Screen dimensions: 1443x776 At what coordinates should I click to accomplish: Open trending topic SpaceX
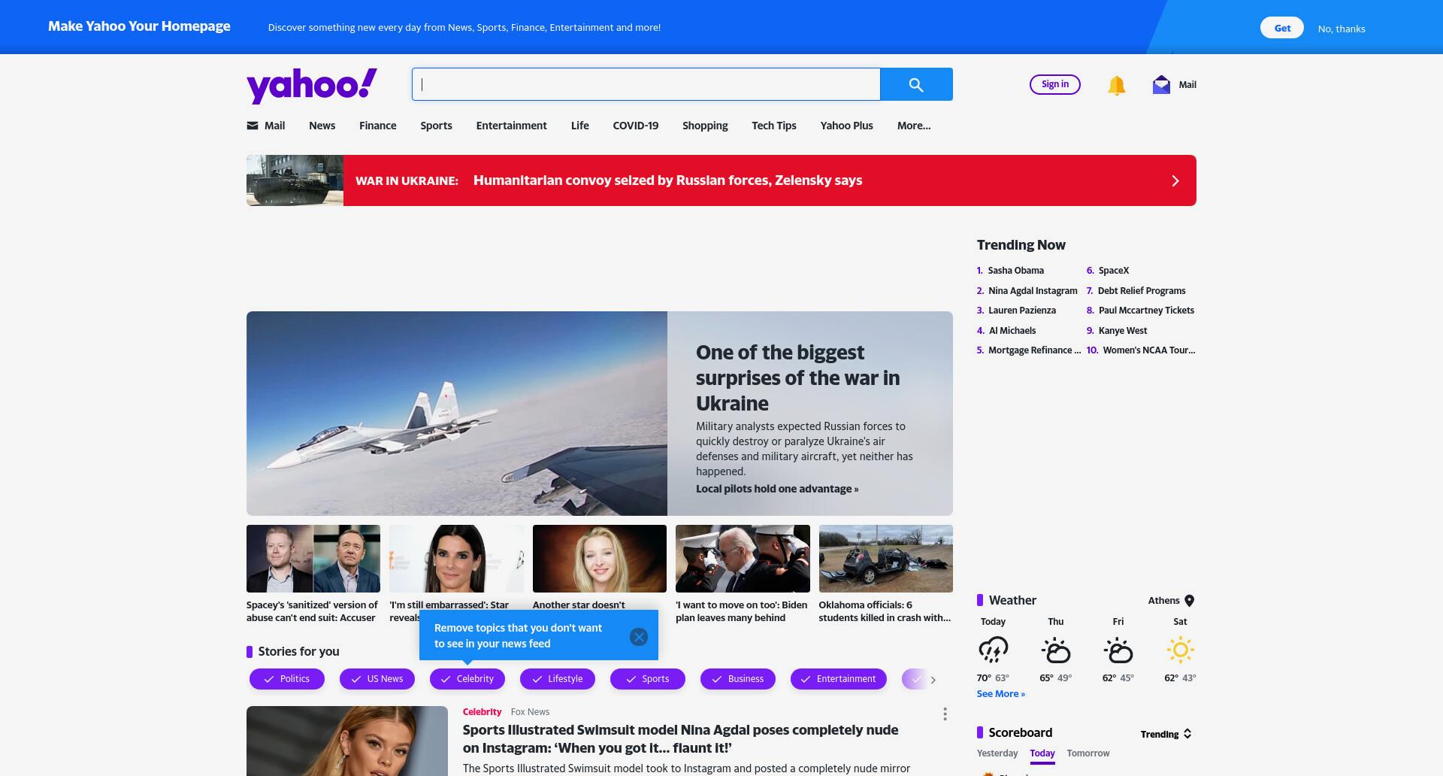(x=1114, y=271)
